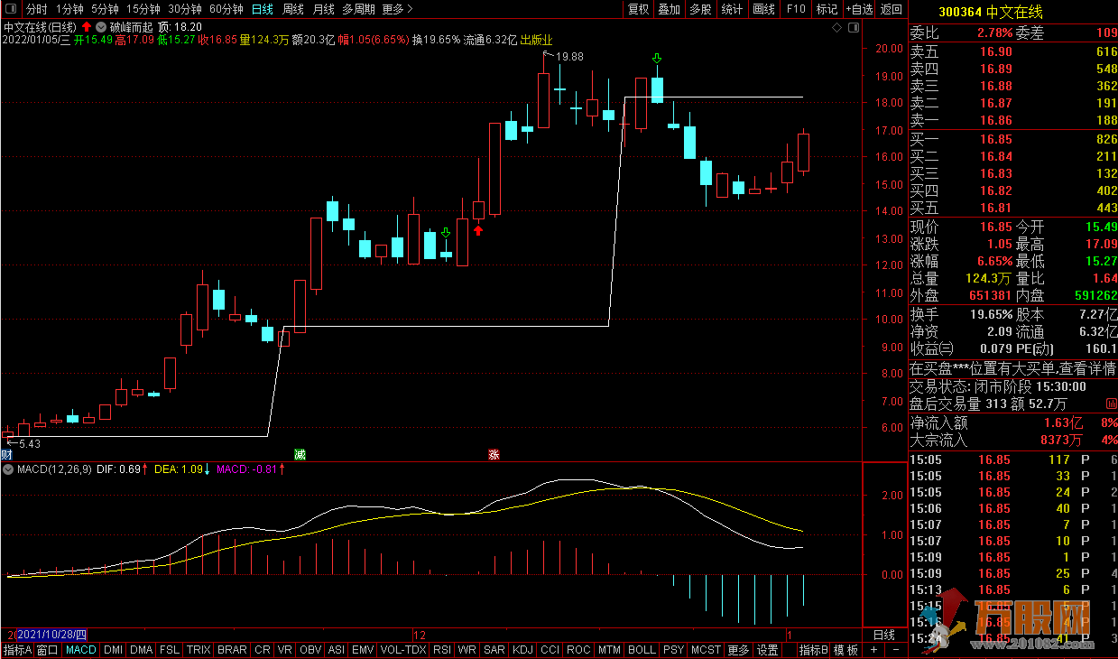Select the VOL-TDX indicator tab
The image size is (1118, 659).
[x=403, y=650]
